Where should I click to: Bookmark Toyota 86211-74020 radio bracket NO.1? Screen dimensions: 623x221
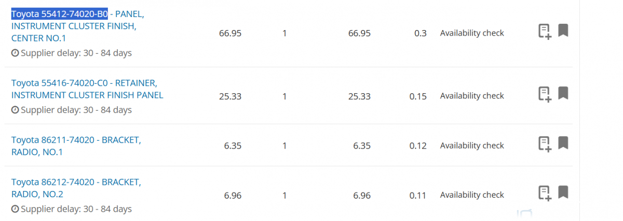(563, 143)
